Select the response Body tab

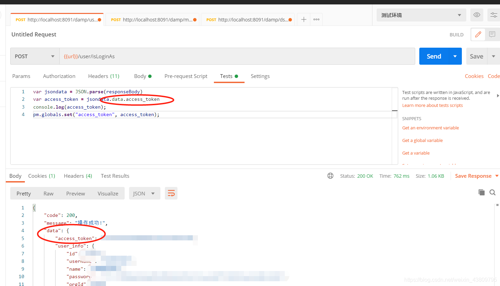15,176
